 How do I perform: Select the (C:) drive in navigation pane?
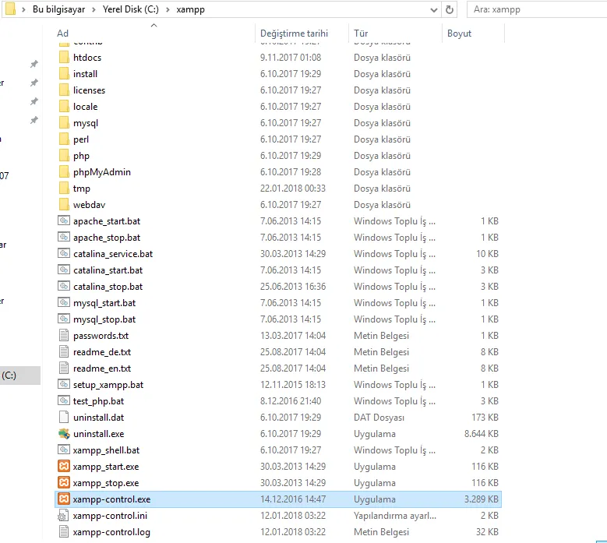coord(20,376)
